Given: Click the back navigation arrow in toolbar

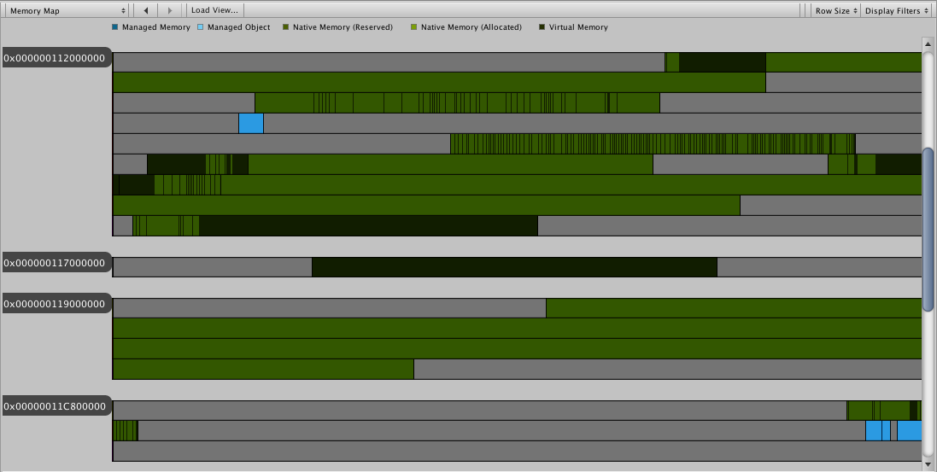Looking at the screenshot, I should tap(146, 10).
